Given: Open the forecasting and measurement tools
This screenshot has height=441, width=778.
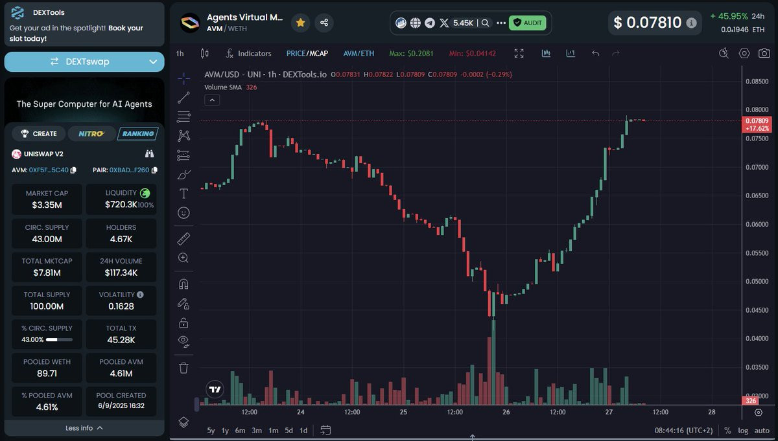Looking at the screenshot, I should 183,155.
